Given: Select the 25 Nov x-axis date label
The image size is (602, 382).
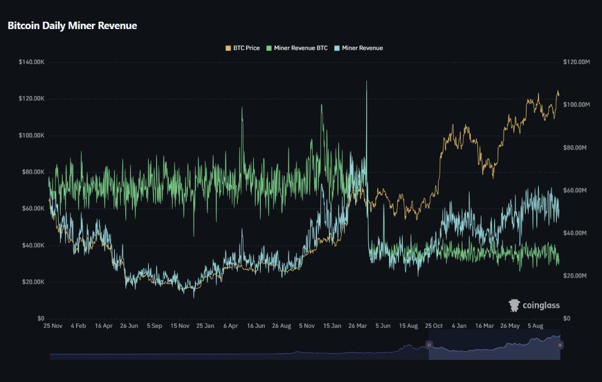Looking at the screenshot, I should (53, 326).
